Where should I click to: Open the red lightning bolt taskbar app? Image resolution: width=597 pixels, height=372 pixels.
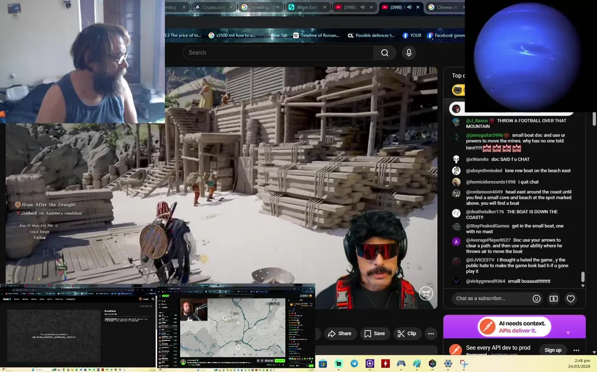click(x=385, y=364)
